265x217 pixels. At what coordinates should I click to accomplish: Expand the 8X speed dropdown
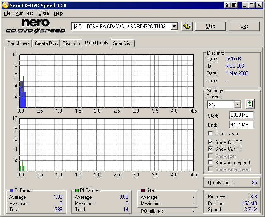click(x=237, y=105)
